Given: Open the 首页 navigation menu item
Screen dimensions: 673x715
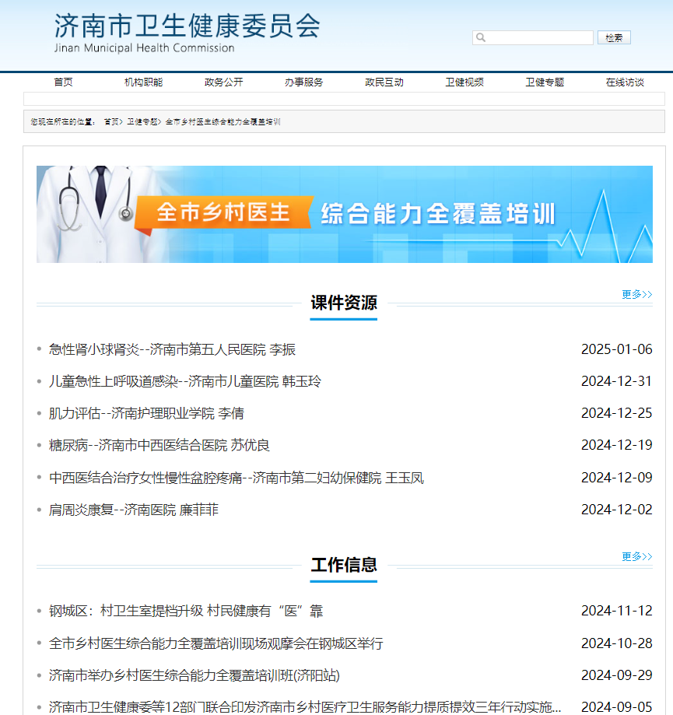Looking at the screenshot, I should coord(63,82).
